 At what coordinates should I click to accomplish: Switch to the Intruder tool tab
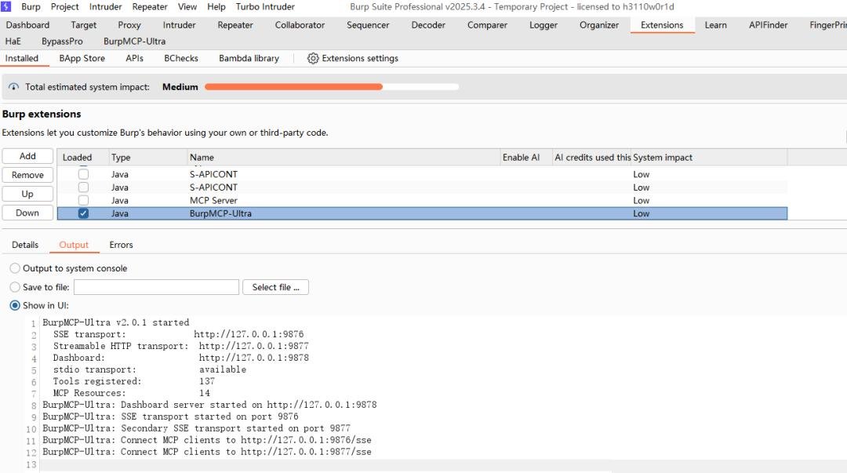point(180,25)
